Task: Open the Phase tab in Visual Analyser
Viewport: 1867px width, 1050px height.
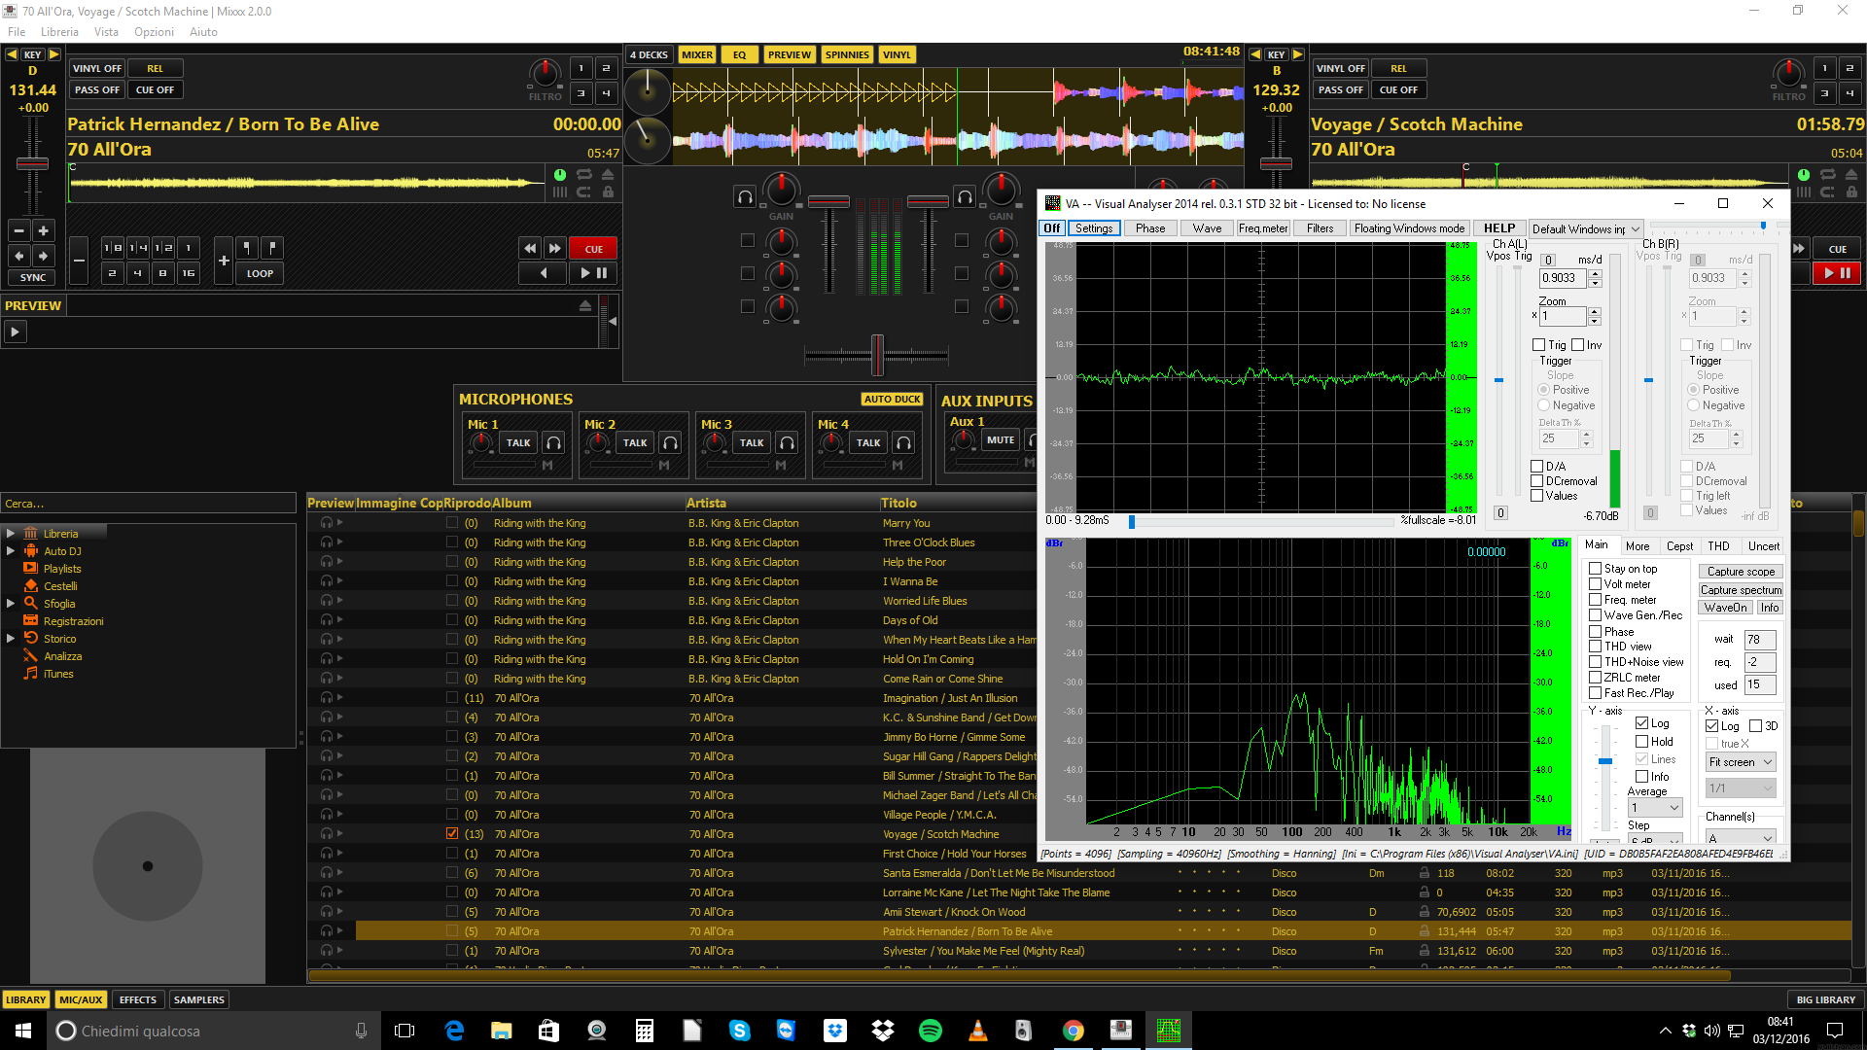Action: pos(1150,228)
